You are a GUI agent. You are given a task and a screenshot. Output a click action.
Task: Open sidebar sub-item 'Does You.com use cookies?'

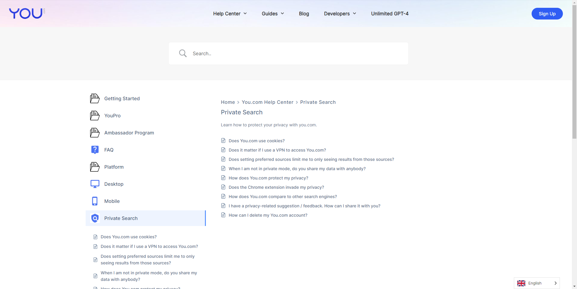pyautogui.click(x=129, y=237)
